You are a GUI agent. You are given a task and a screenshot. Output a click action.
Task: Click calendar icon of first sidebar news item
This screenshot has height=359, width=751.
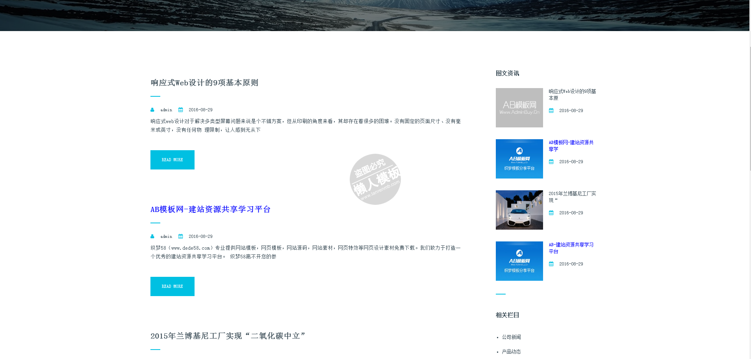[x=551, y=111]
